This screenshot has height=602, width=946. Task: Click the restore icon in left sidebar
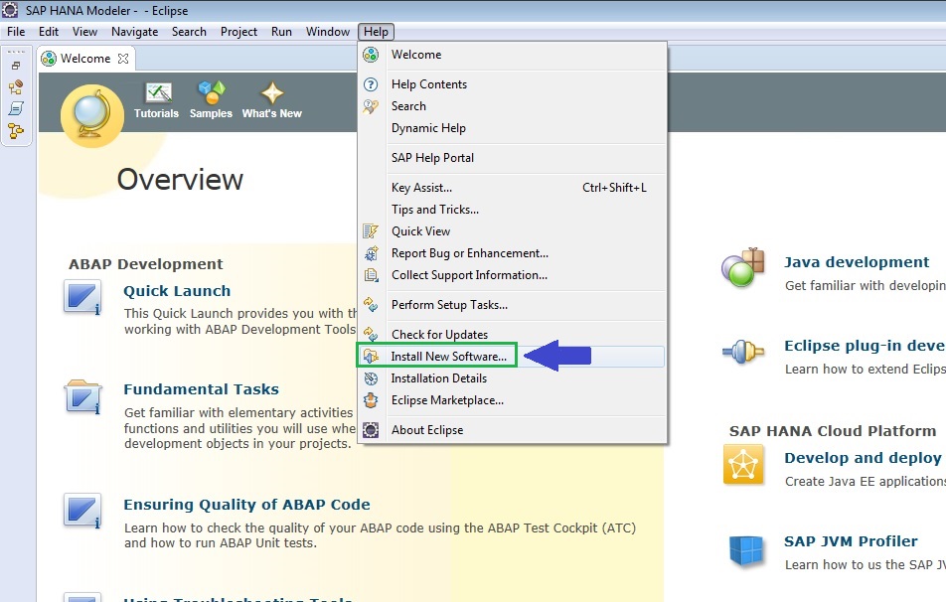point(16,66)
